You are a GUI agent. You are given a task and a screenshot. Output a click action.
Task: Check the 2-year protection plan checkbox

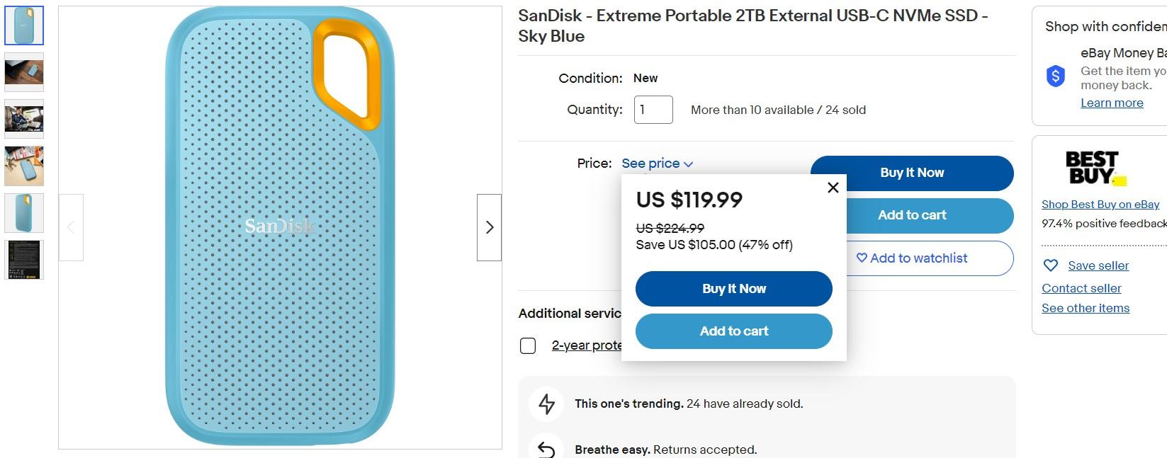click(x=528, y=345)
